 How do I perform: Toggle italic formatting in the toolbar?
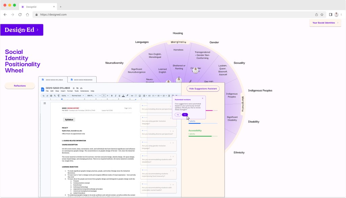115,96
